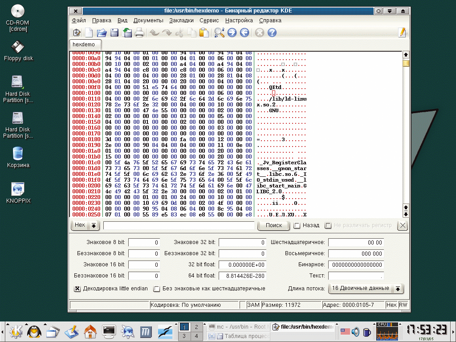
Task: Click the RW status bar indicator
Action: [403, 305]
